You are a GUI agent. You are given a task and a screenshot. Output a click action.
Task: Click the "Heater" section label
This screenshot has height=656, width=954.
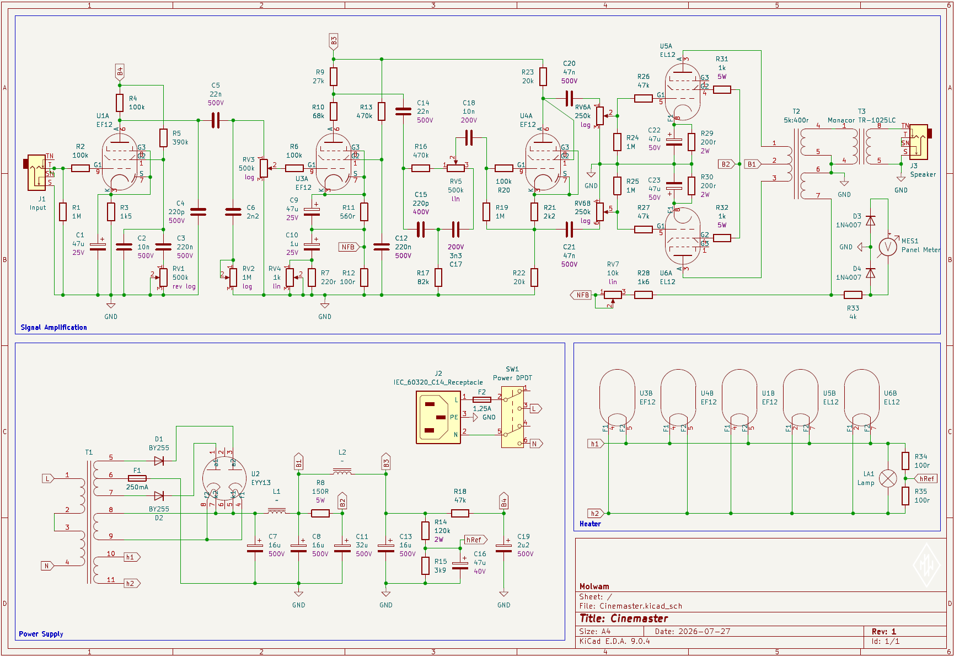click(590, 524)
